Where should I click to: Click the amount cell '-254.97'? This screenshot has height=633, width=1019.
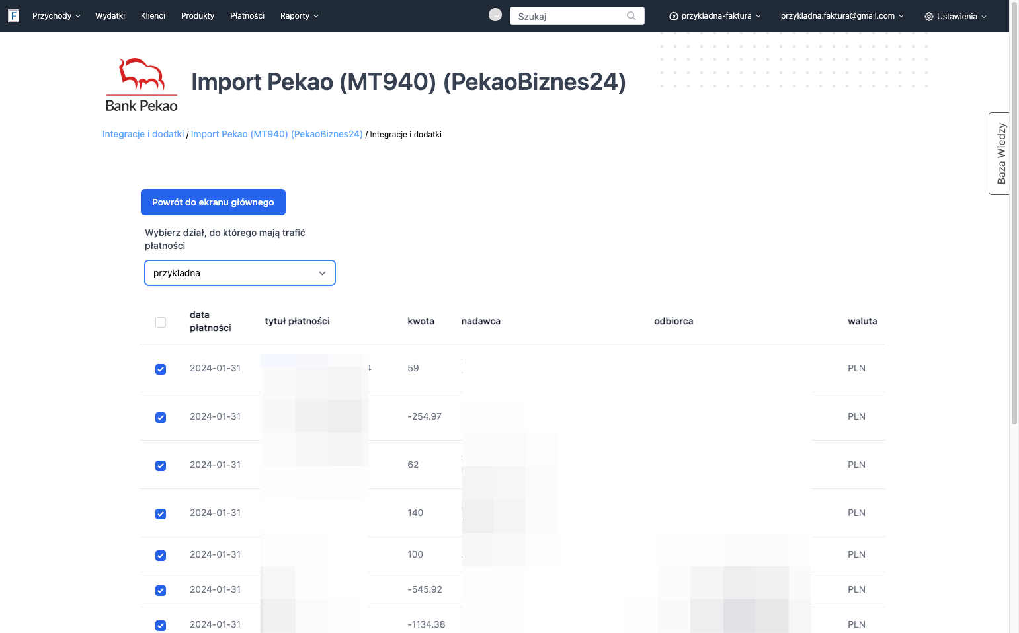pyautogui.click(x=425, y=416)
